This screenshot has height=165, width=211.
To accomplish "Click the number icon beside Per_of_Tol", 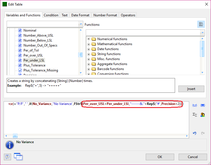I will (20, 50).
